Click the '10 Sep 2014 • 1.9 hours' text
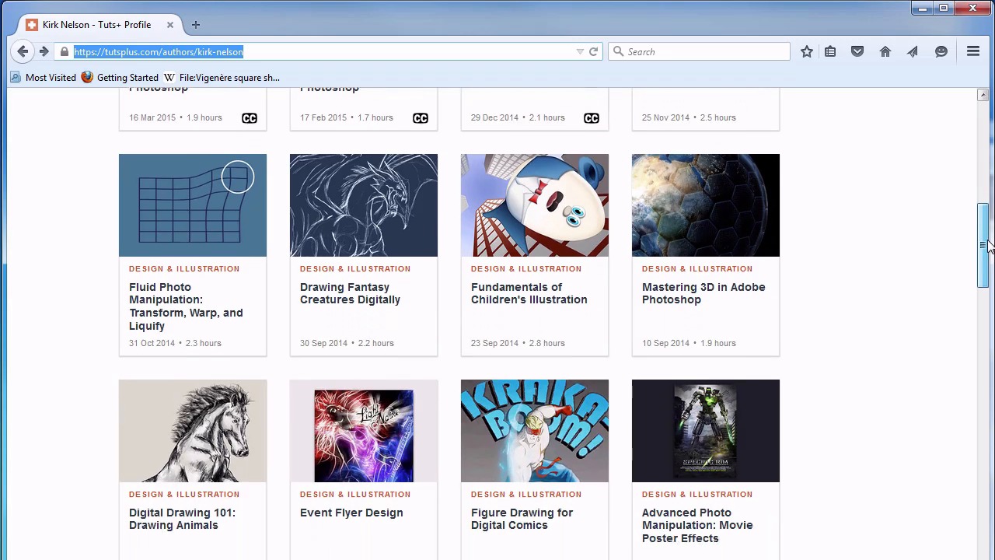 tap(689, 343)
